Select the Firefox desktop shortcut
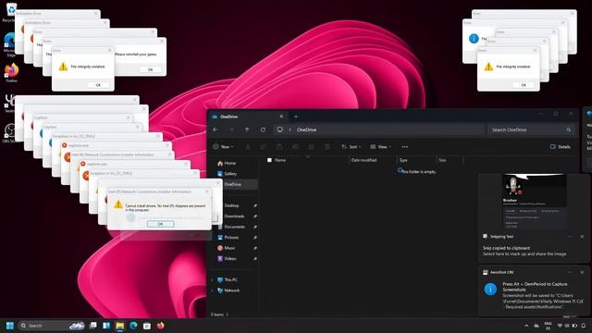The width and height of the screenshot is (592, 333). 11,72
